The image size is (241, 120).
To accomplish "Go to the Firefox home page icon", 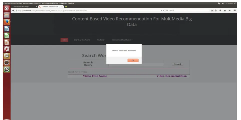I will [225, 10].
